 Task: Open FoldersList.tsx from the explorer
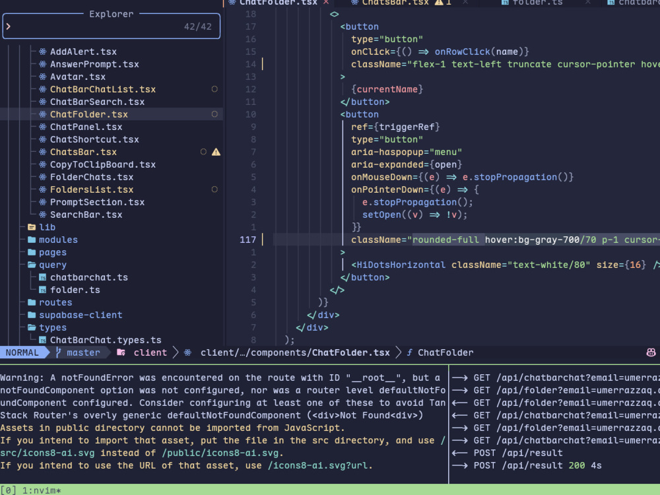92,190
